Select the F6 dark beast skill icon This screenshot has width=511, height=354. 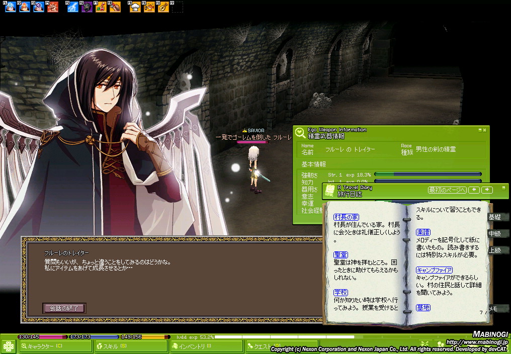point(87,7)
